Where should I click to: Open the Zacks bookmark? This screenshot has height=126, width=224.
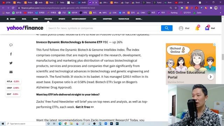coord(197,13)
